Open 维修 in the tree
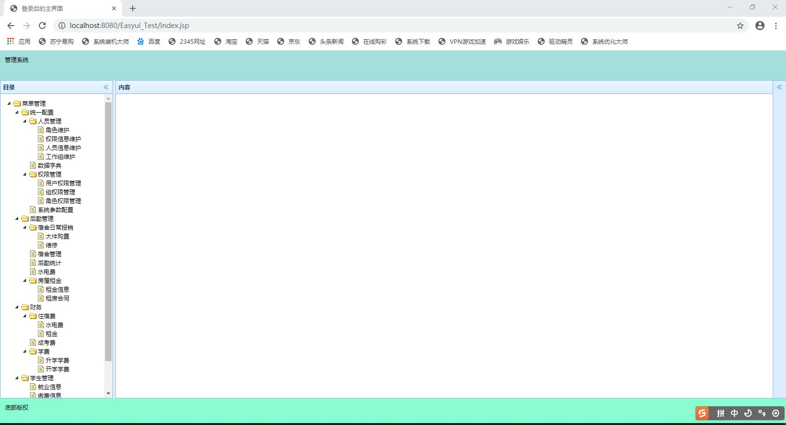The image size is (786, 425). click(52, 245)
